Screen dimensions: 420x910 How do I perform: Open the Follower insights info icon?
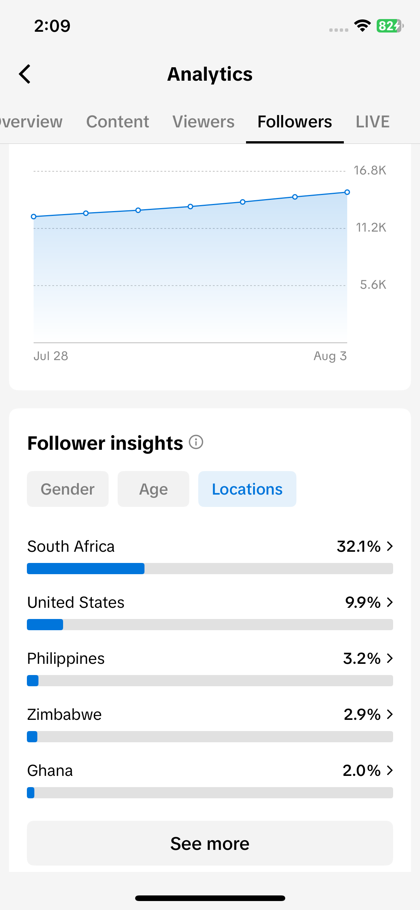click(196, 442)
